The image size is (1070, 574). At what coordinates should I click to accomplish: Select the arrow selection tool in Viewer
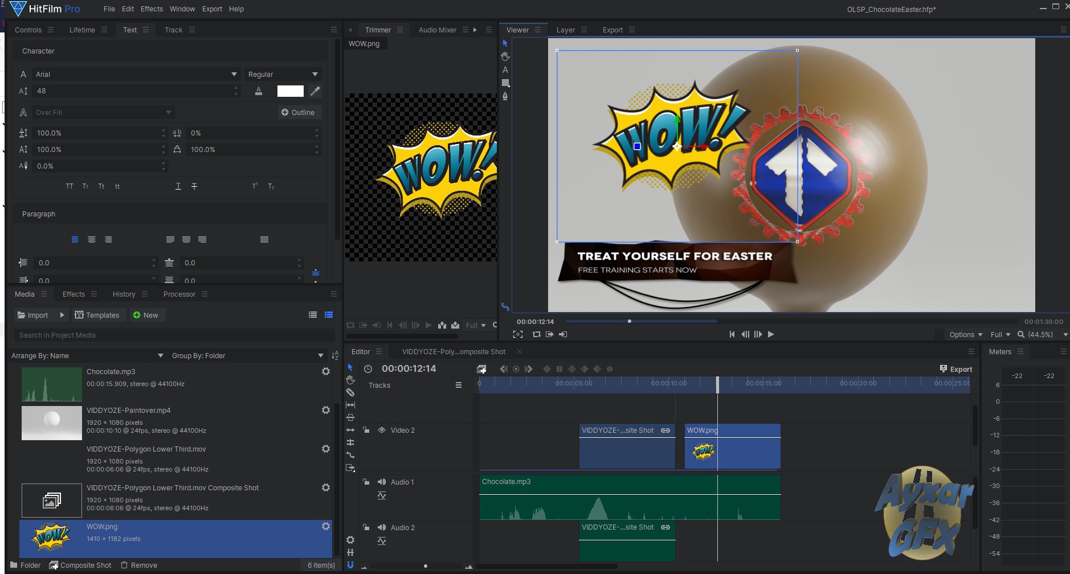pos(505,43)
